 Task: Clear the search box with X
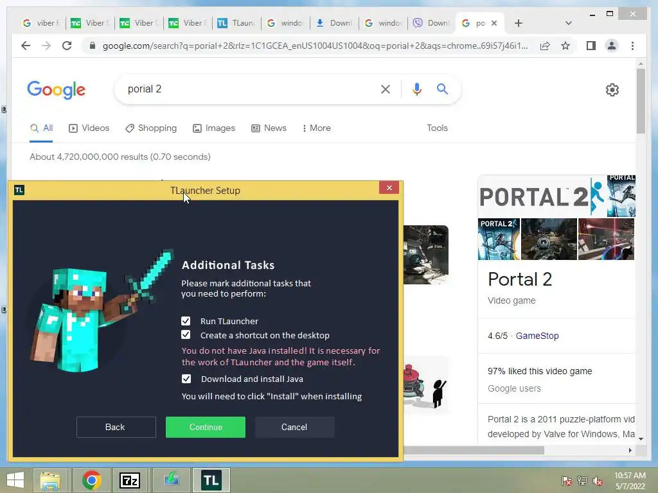(x=386, y=89)
